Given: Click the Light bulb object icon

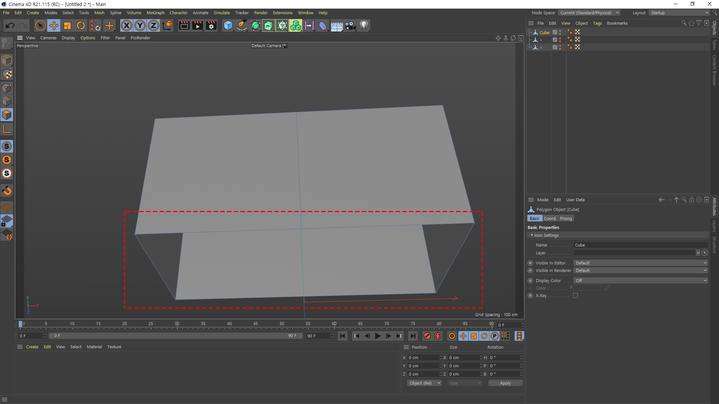Looking at the screenshot, I should pyautogui.click(x=364, y=25).
